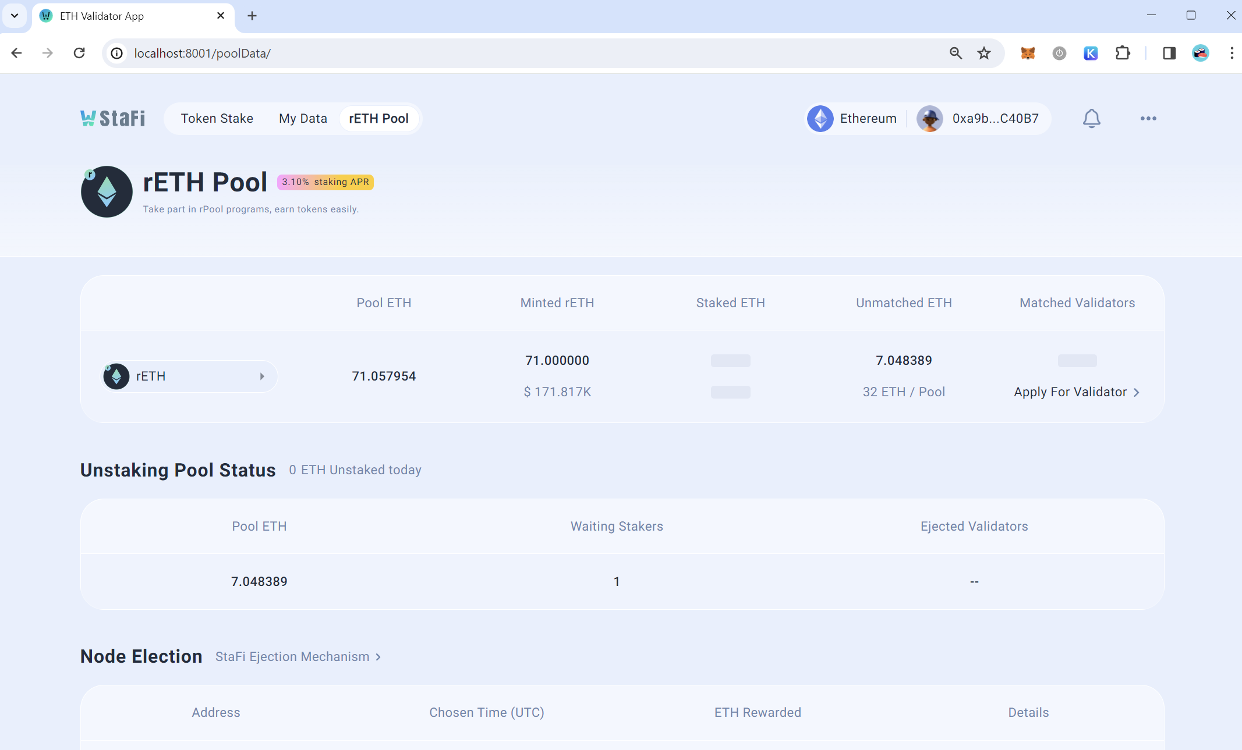Click the Chosen Time (UTC) column header
The width and height of the screenshot is (1242, 750).
click(487, 713)
